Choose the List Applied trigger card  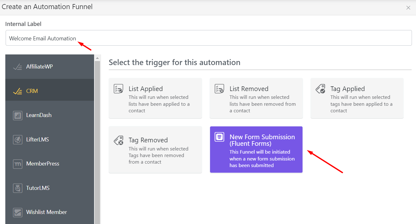[x=155, y=98]
